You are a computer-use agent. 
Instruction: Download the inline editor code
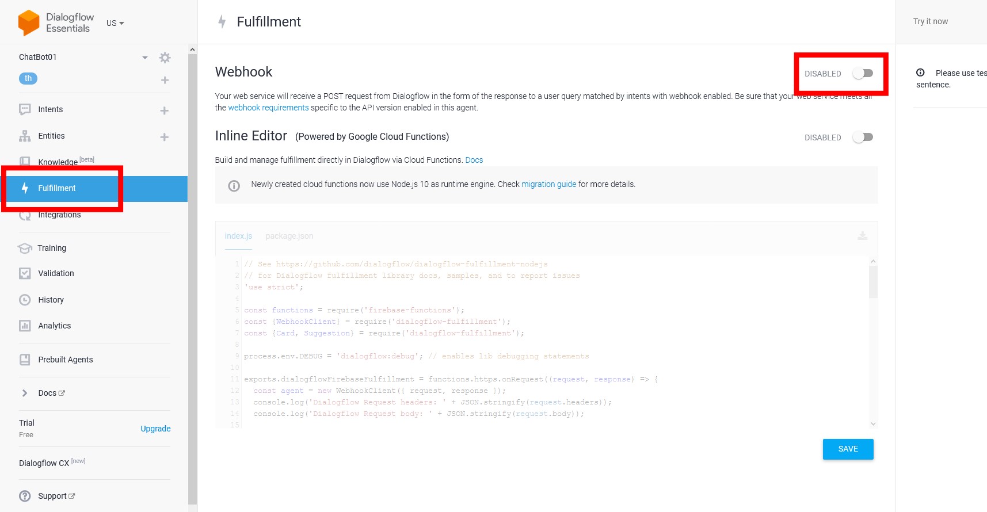point(862,236)
